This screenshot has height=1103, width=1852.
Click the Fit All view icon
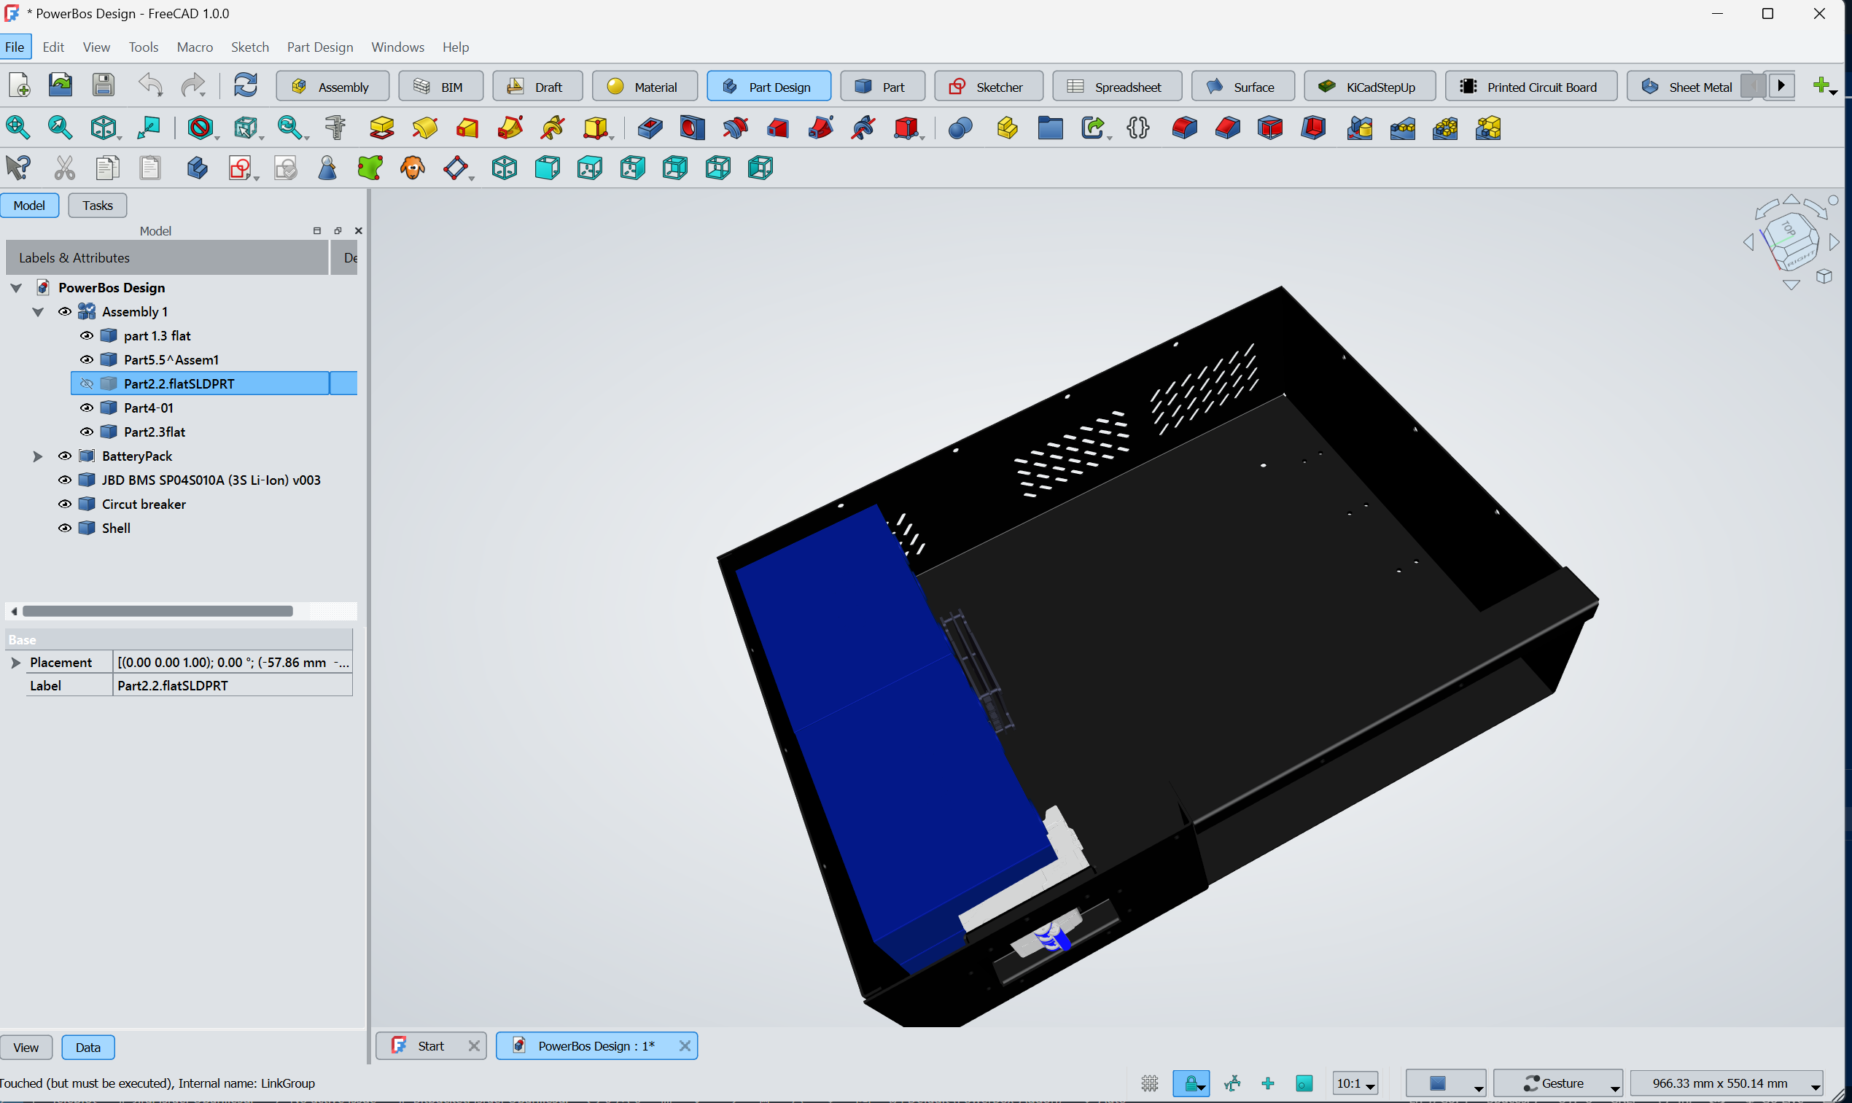click(17, 128)
